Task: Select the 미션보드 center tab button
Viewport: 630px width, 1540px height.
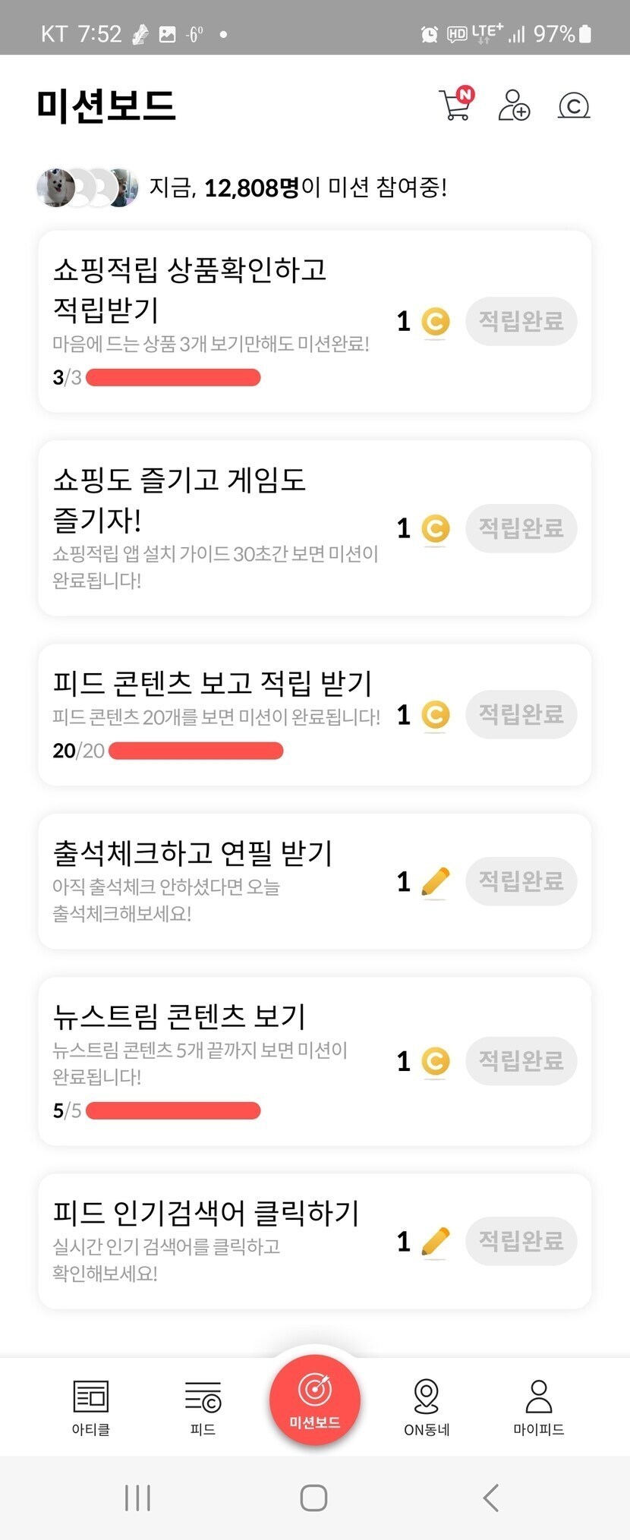Action: (314, 1400)
